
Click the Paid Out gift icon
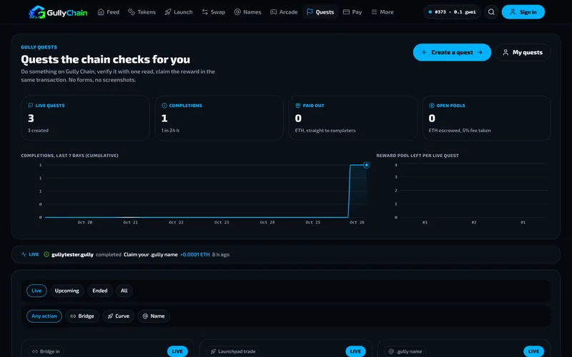(297, 106)
